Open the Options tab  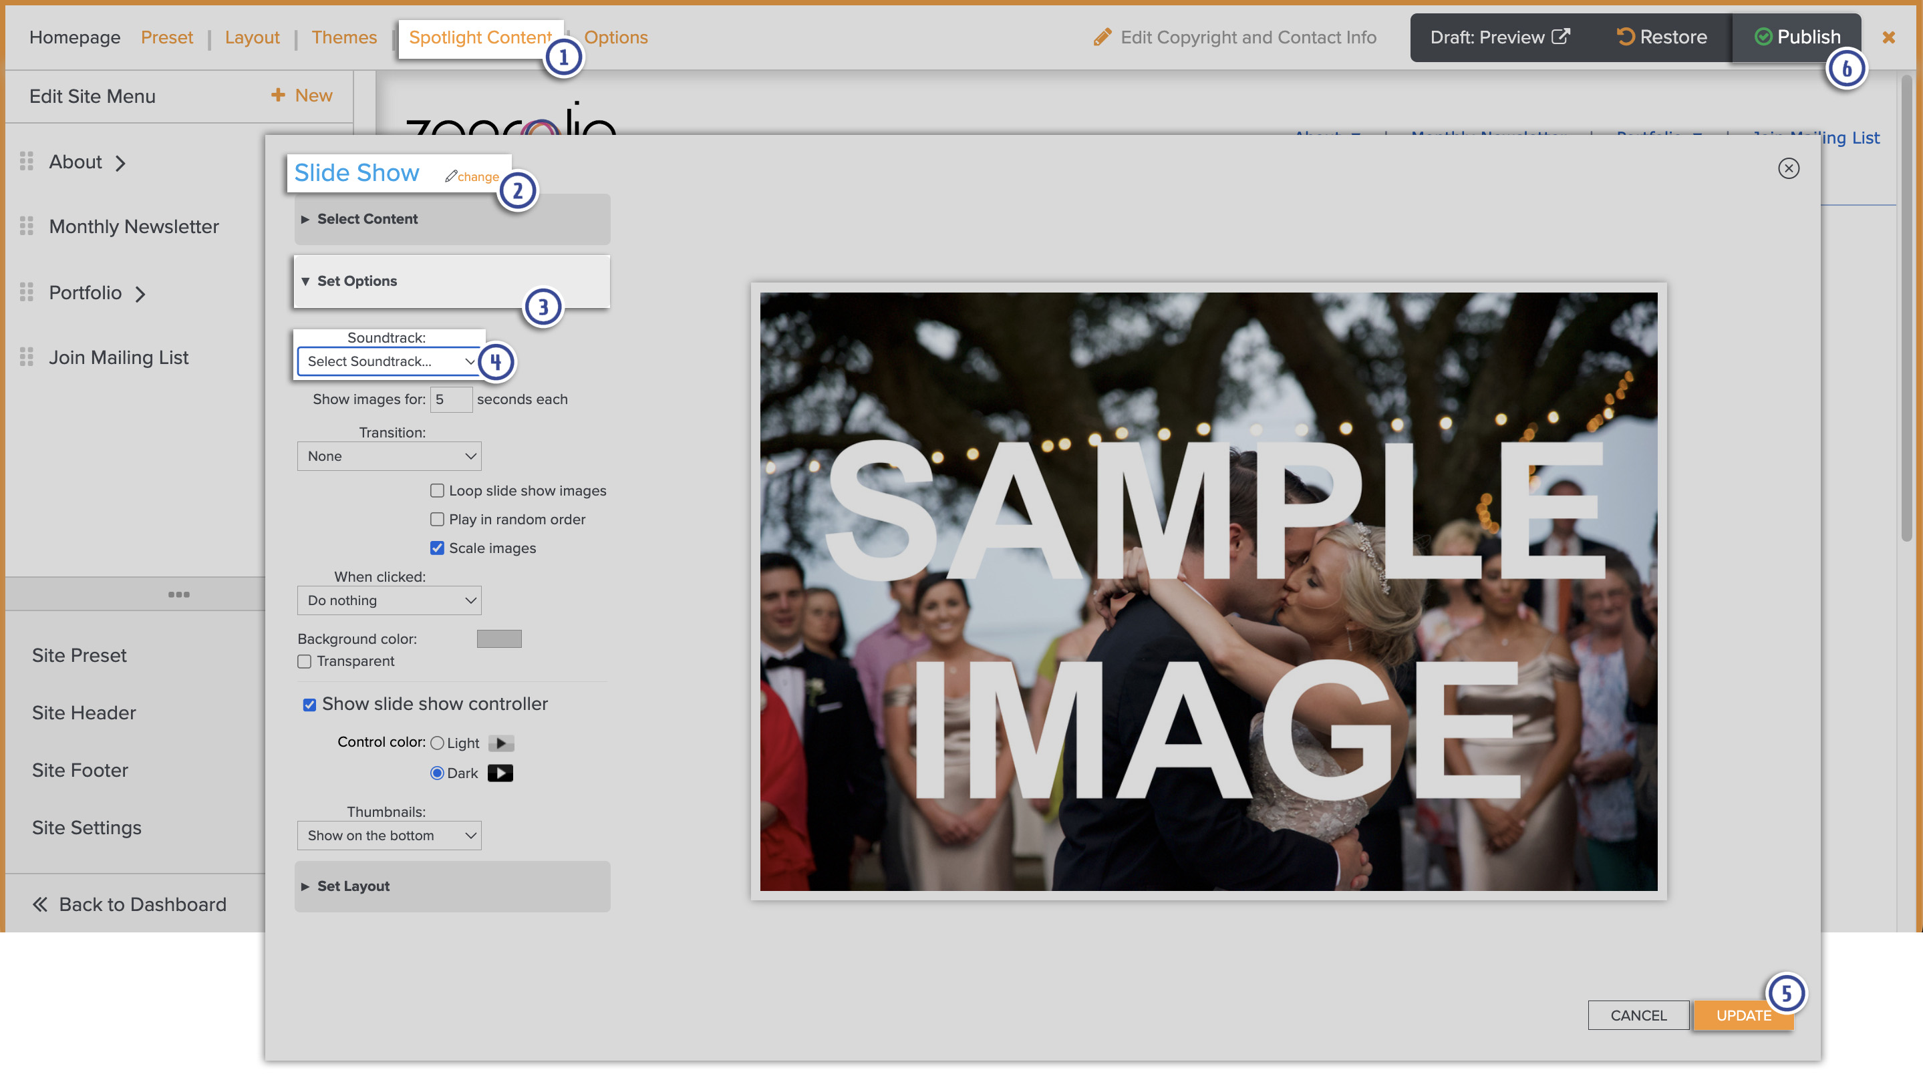click(x=615, y=37)
